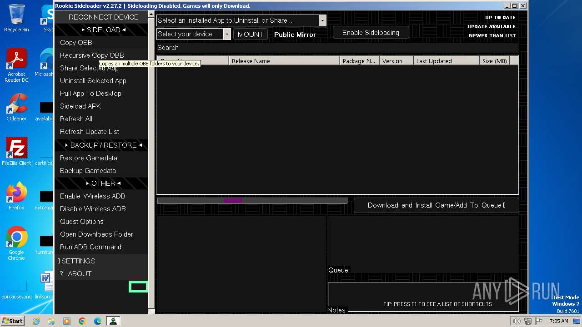This screenshot has height=327, width=582.
Task: Click Refresh Update List
Action: point(101,132)
